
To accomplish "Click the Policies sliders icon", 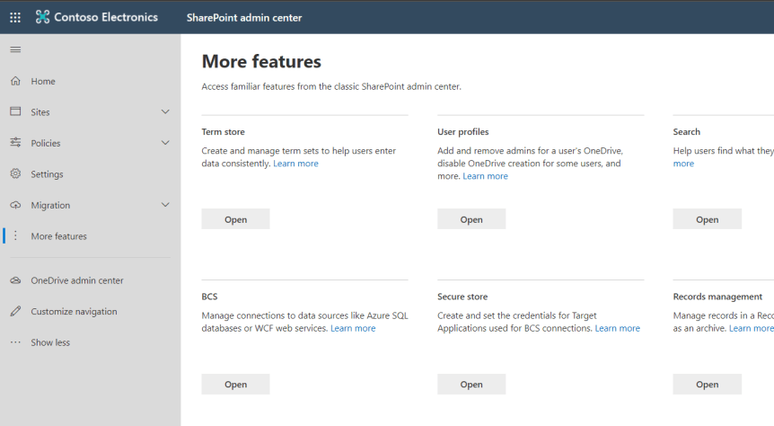I will pyautogui.click(x=15, y=143).
